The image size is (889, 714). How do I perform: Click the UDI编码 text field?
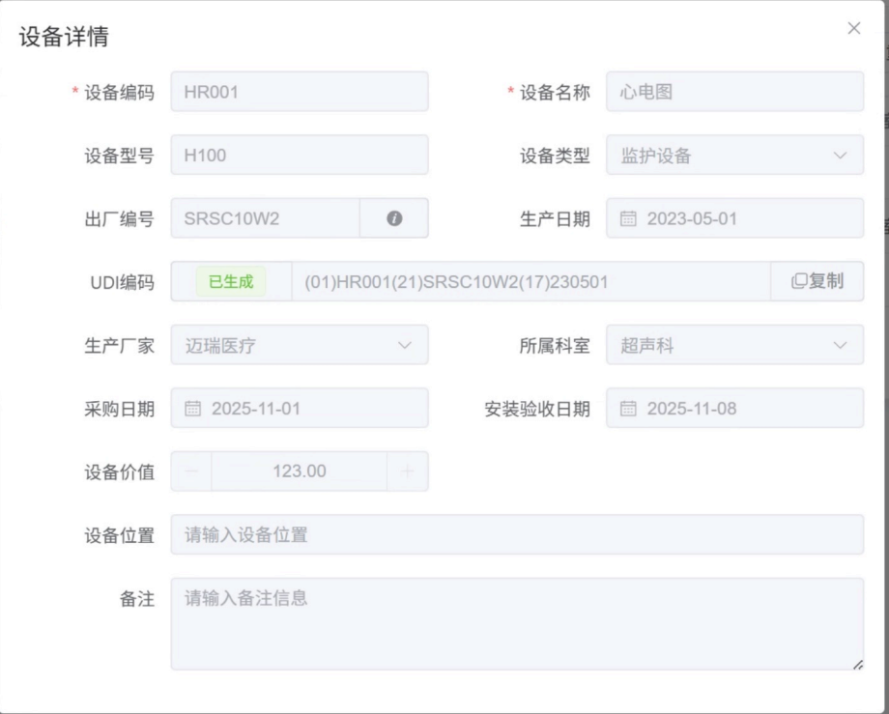click(531, 281)
